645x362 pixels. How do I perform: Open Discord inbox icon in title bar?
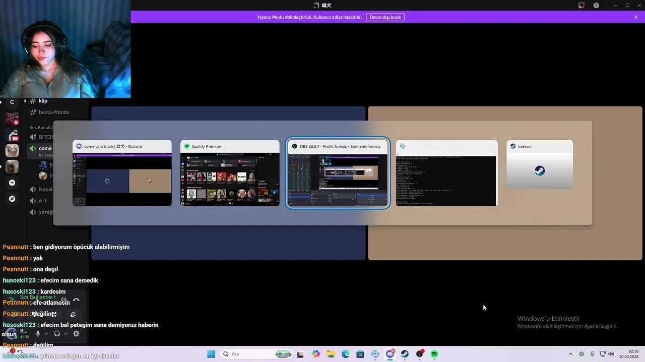(x=582, y=6)
